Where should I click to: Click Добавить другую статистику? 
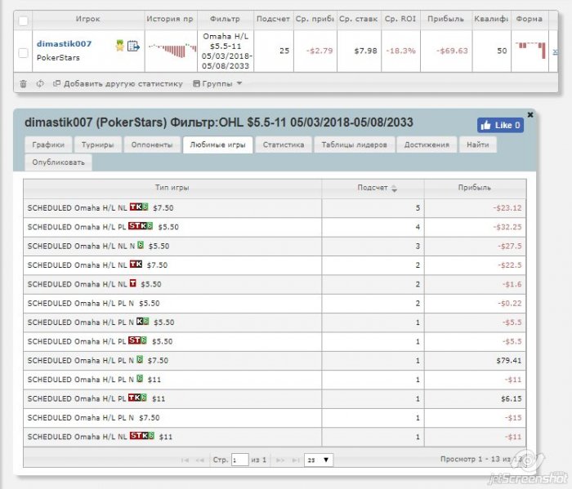(118, 84)
